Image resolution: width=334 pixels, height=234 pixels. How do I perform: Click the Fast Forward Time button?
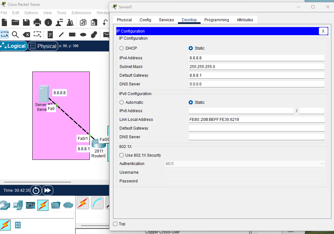47,190
